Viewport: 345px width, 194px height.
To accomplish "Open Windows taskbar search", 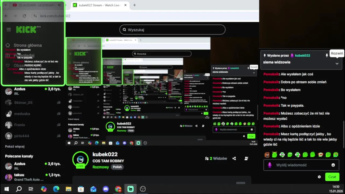I will (19, 189).
